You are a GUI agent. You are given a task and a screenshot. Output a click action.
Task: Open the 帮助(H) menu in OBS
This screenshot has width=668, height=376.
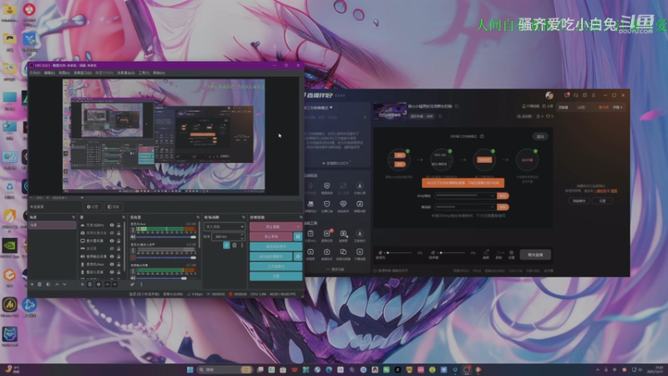point(159,73)
